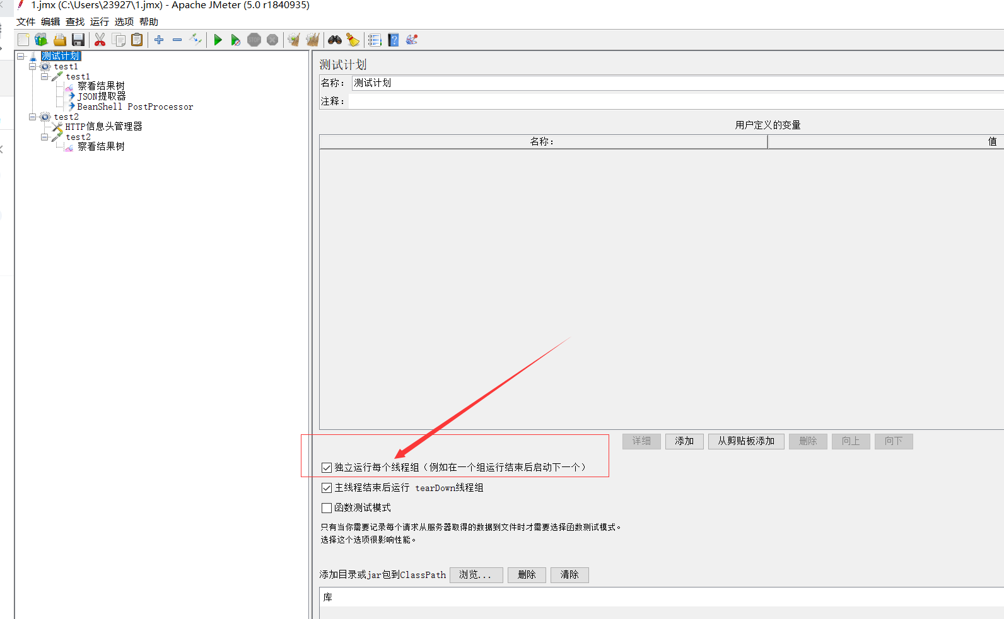Open the 文件 menu
The image size is (1004, 619).
[x=26, y=21]
